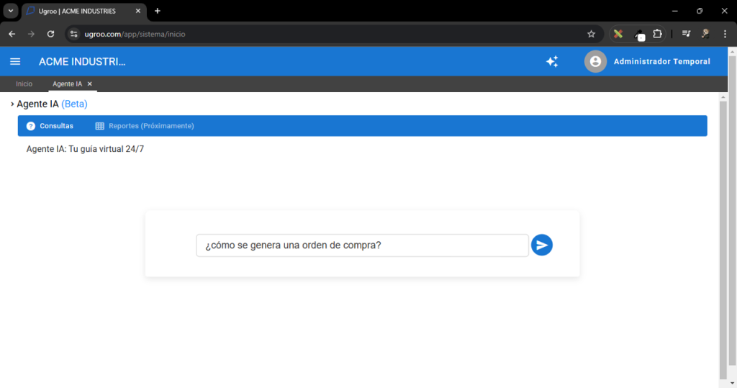Open Chrome's three-dot menu
Screen dimensions: 737x388
pyautogui.click(x=725, y=34)
